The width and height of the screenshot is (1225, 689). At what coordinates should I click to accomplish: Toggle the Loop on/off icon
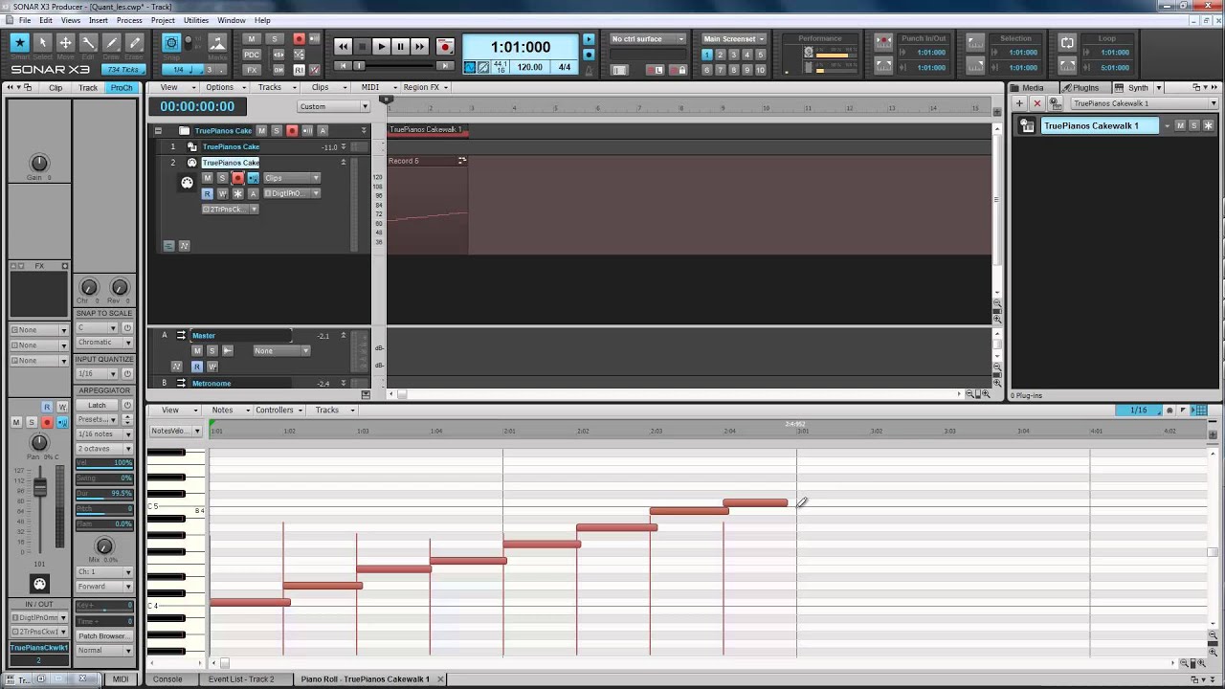click(1067, 43)
